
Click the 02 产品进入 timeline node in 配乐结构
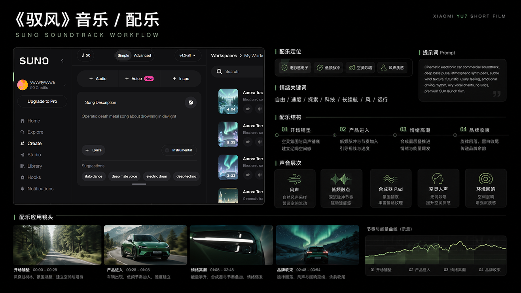335,135
